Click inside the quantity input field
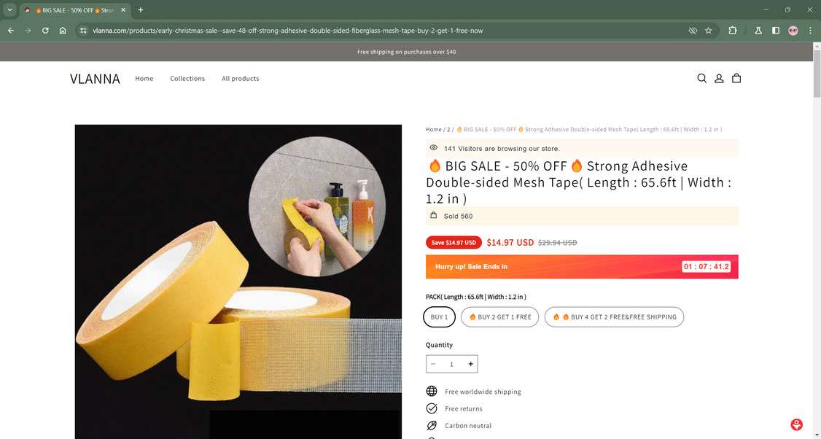 click(451, 363)
